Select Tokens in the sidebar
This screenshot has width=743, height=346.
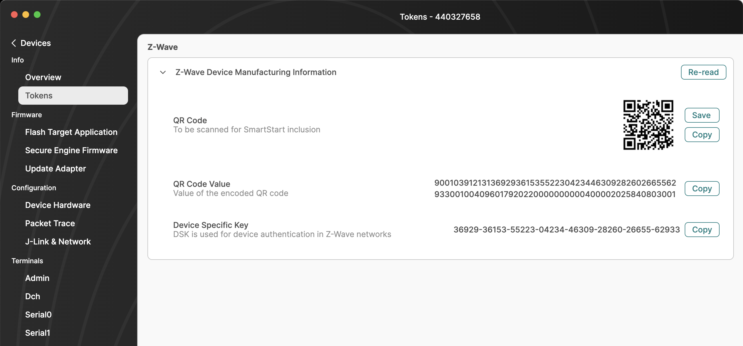[39, 95]
